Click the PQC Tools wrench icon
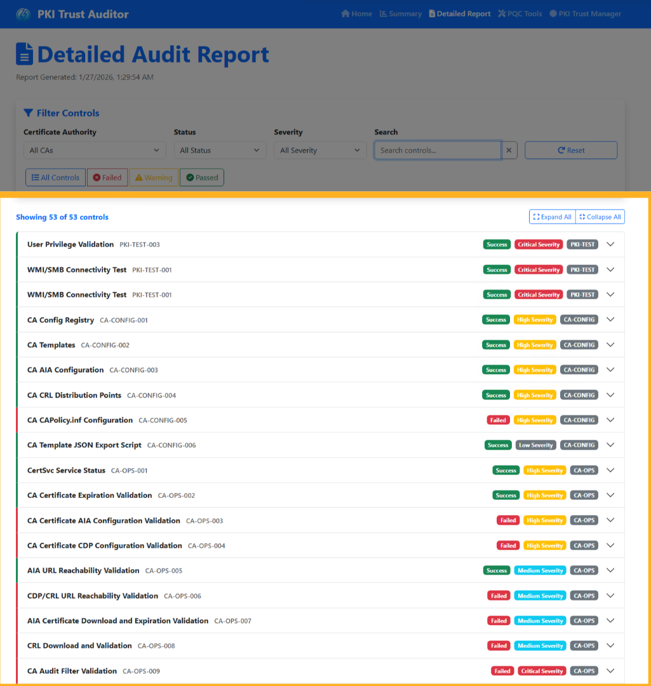Image resolution: width=651 pixels, height=686 pixels. pos(502,13)
